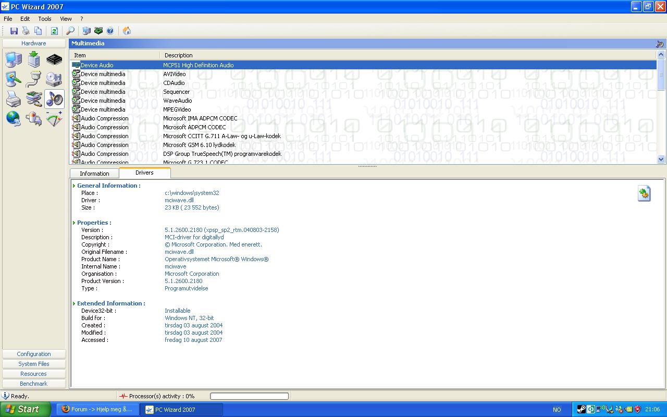The width and height of the screenshot is (667, 417).
Task: Switch to the Information tab
Action: (94, 174)
